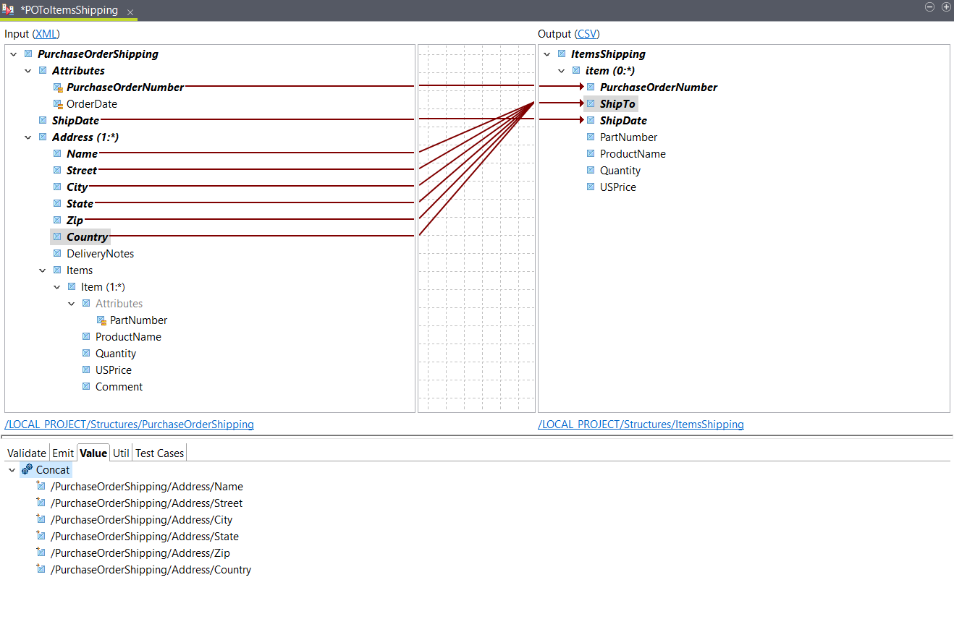Click the element icon next to ItemsShipping root

562,54
